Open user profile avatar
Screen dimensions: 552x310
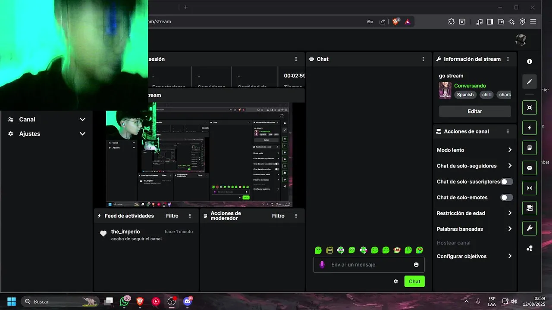point(521,40)
